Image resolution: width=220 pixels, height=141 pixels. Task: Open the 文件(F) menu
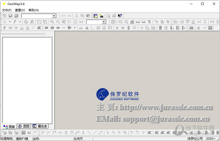[x=7, y=10]
